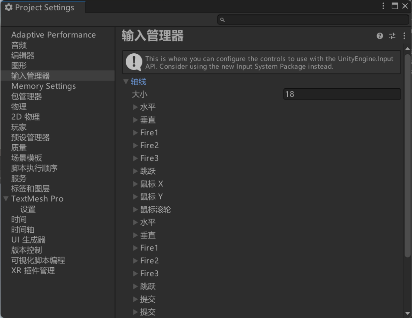412x318 pixels.
Task: Click the presets slider icon beside help
Action: click(x=392, y=36)
